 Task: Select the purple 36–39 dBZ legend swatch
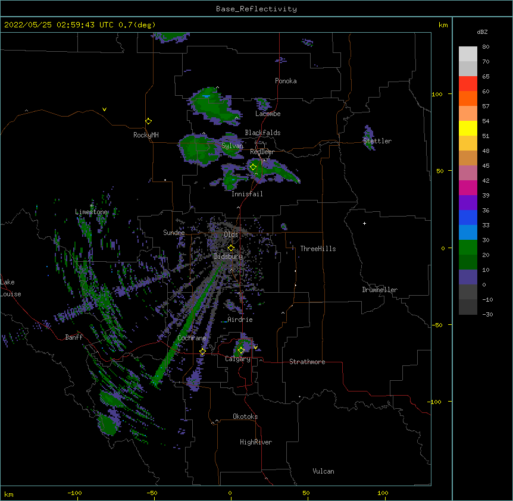click(468, 203)
